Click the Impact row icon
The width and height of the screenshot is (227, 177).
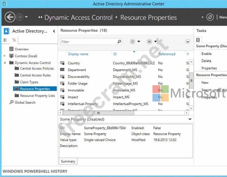point(62,97)
